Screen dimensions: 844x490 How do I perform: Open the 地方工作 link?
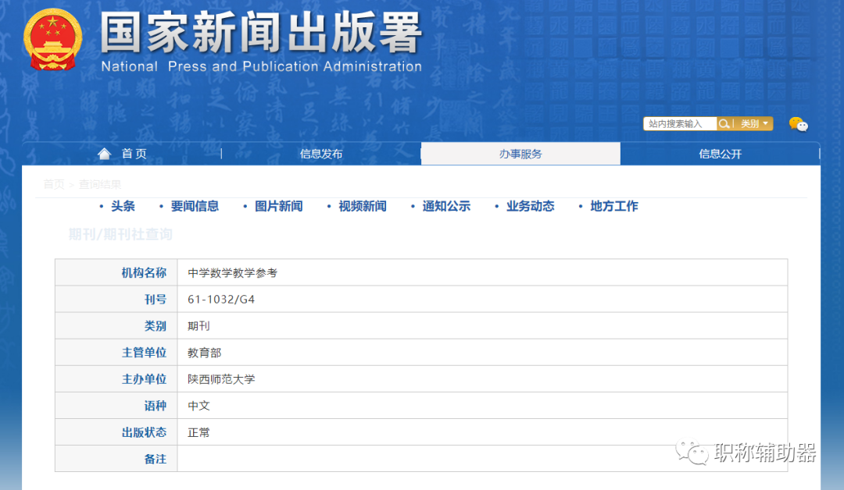(x=615, y=206)
